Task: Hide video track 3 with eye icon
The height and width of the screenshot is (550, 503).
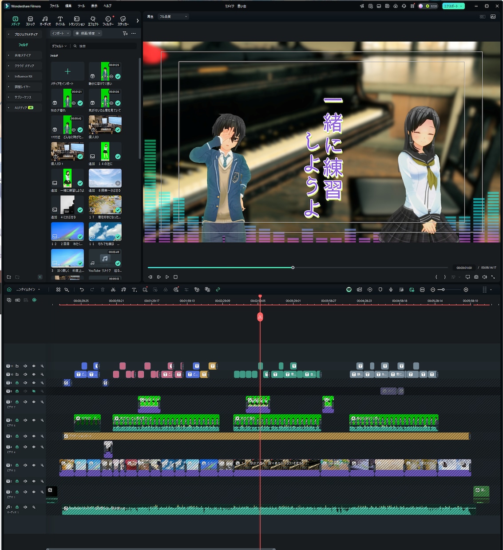Action: 34,465
